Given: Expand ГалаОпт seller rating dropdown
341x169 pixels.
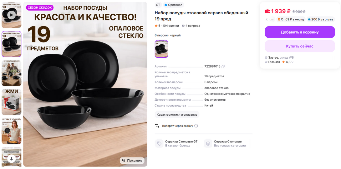Looking at the screenshot, I should [293, 62].
